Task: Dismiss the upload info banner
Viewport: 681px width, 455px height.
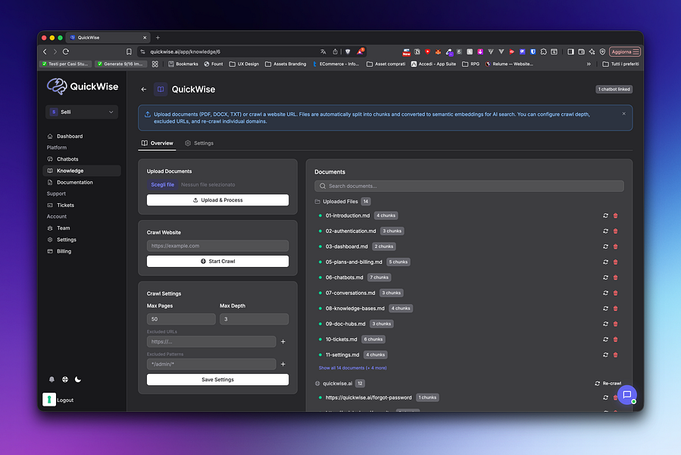Action: coord(623,114)
